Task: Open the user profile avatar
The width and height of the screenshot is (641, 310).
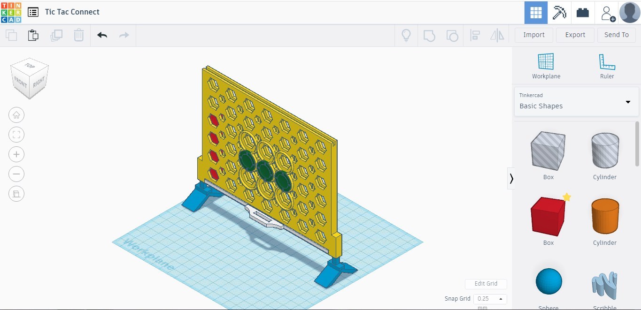Action: coord(630,12)
